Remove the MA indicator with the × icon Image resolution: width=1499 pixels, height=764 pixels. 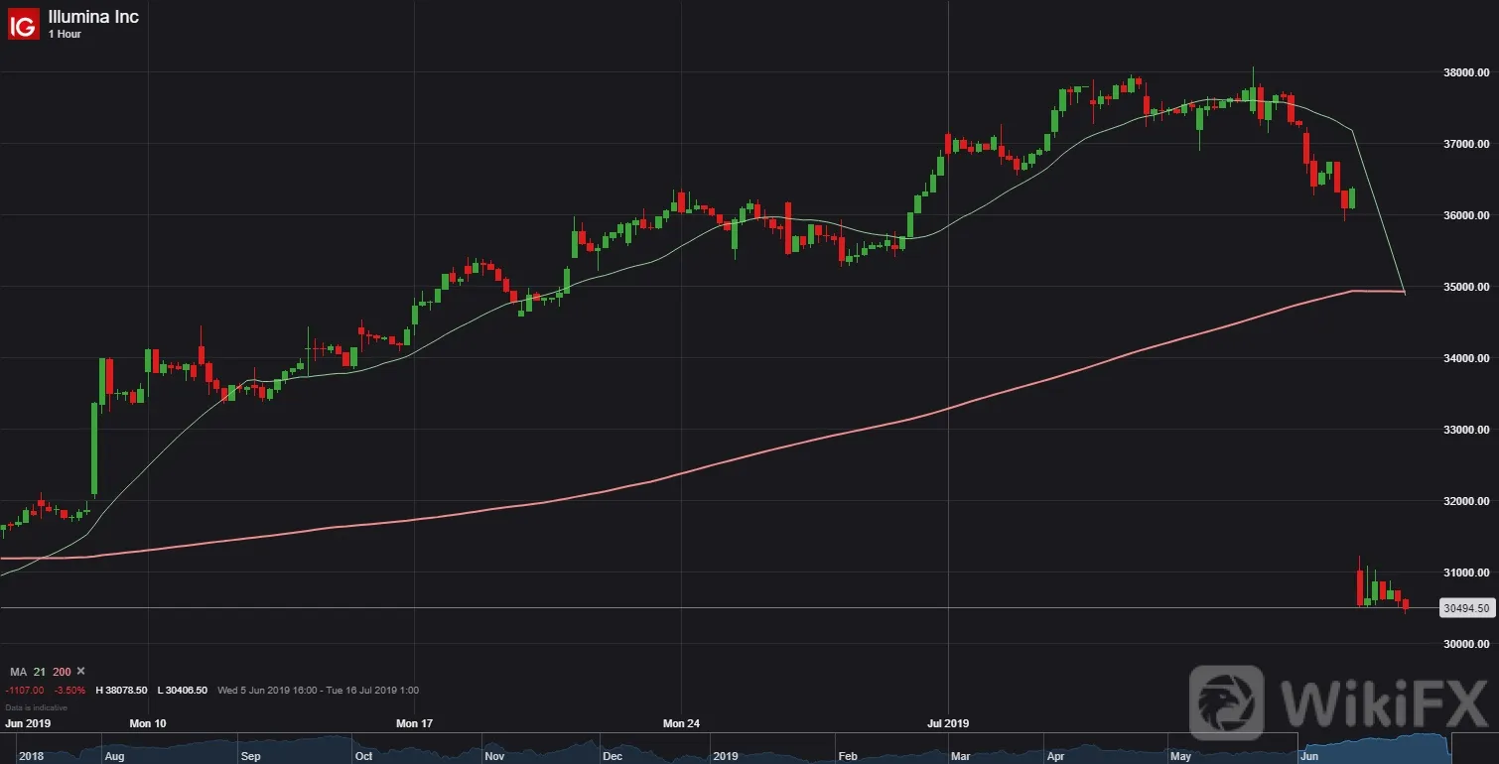[81, 672]
